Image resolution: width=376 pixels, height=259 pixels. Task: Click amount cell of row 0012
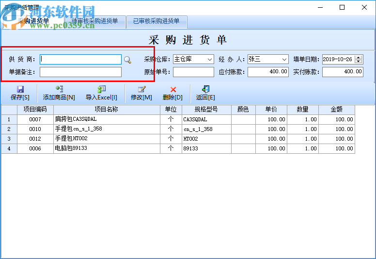(337, 139)
